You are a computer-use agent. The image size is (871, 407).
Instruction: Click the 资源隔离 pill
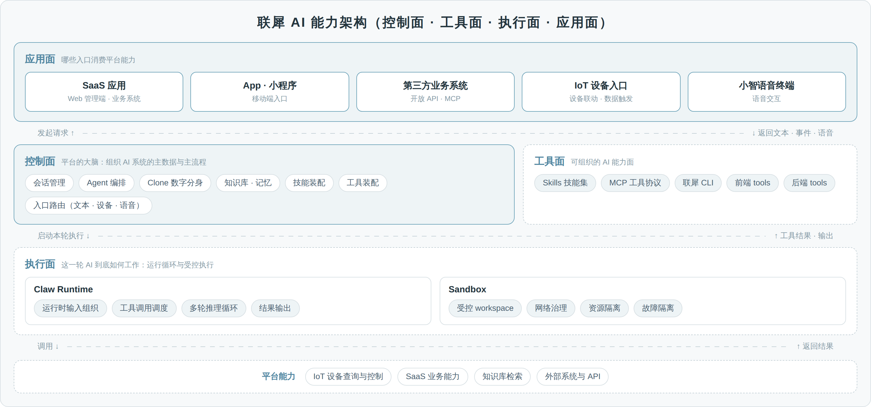[604, 308]
